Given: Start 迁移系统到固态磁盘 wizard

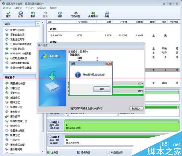Looking at the screenshot, I should [19, 44].
